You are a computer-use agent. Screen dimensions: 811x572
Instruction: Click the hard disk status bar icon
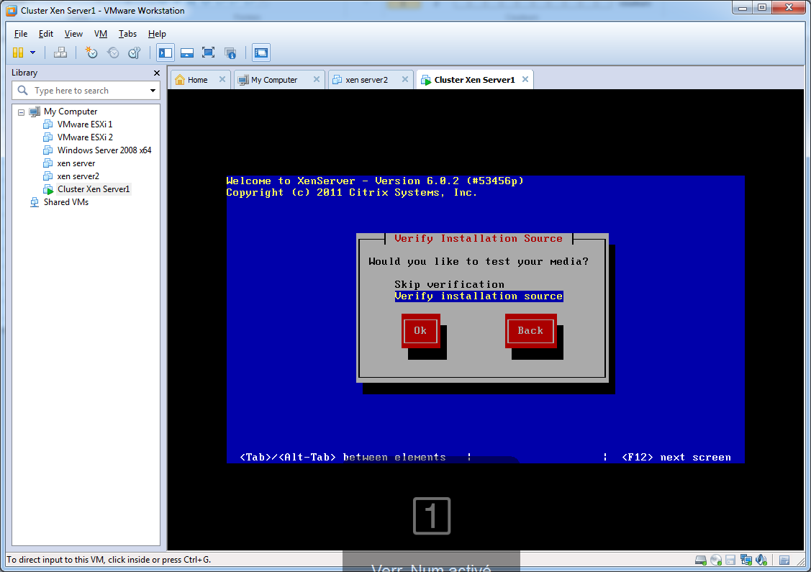pyautogui.click(x=700, y=560)
